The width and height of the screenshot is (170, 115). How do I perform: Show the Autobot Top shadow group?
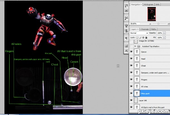(131, 46)
